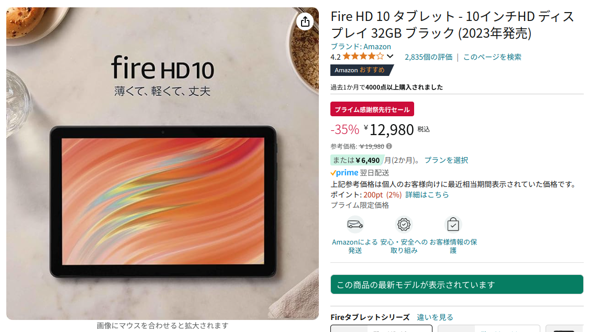Viewport: 589px width, 332px height.
Task: Open the 2,835個の評価 reviews link
Action: tap(429, 57)
